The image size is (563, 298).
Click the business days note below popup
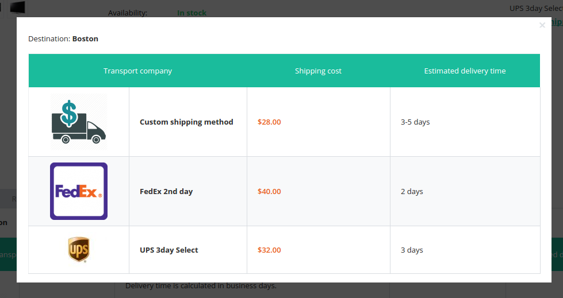(201, 286)
